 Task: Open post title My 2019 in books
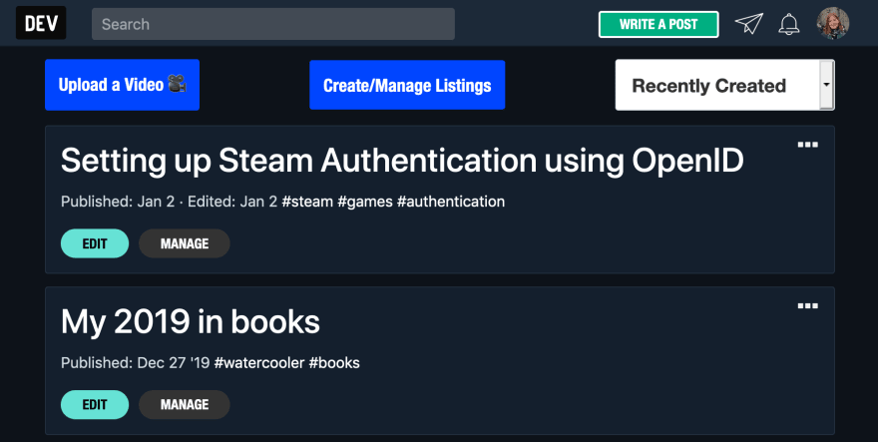pos(191,322)
